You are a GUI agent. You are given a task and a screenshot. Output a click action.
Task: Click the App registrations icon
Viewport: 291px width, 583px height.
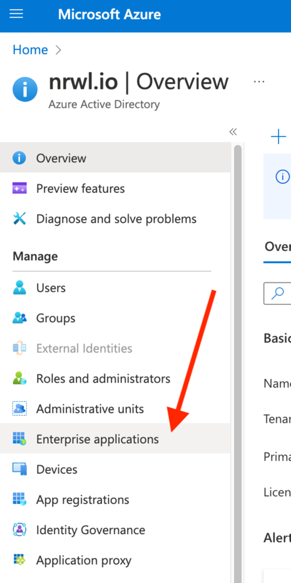[19, 500]
